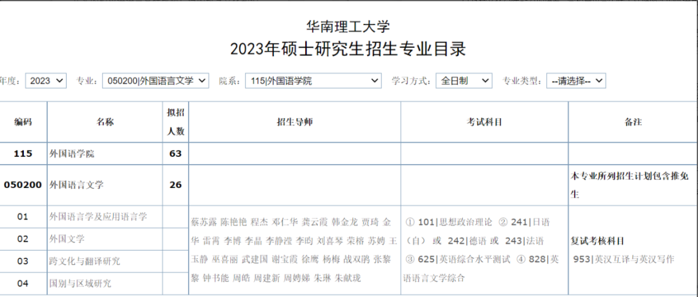Image resolution: width=698 pixels, height=297 pixels.
Task: Click the 华南理工大学 heading
Action: (x=348, y=26)
